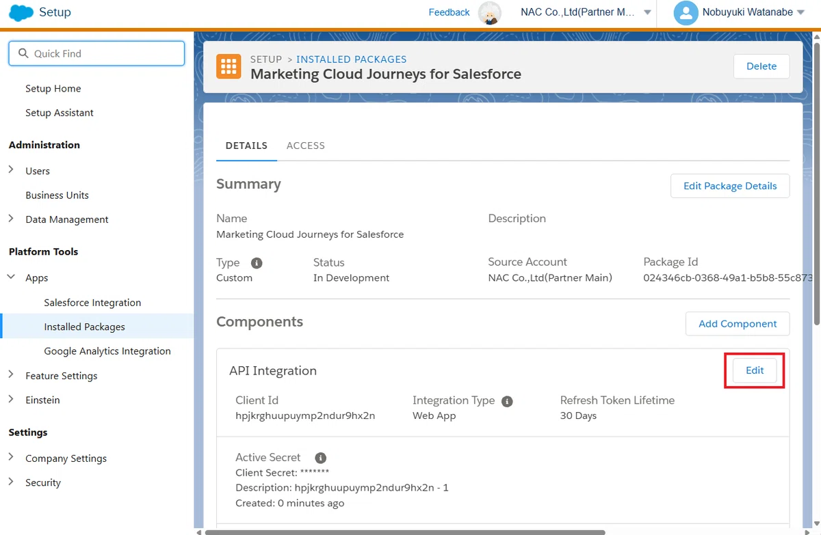Click the 'Web App' integration type value
Screen dimensions: 821x535
click(x=434, y=415)
